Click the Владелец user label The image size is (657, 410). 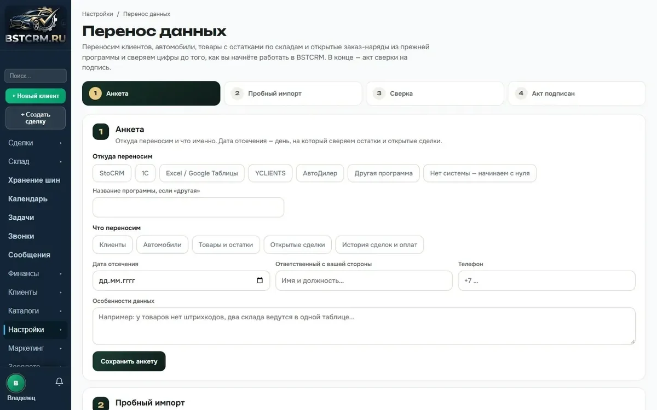21,398
